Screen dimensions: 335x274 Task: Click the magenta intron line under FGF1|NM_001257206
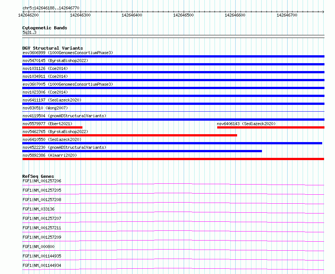(x=173, y=183)
